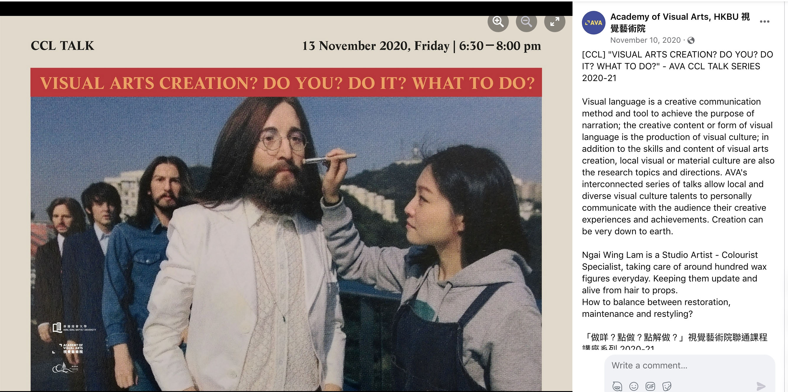Attach a GIF to the comment
The height and width of the screenshot is (392, 788).
point(650,386)
